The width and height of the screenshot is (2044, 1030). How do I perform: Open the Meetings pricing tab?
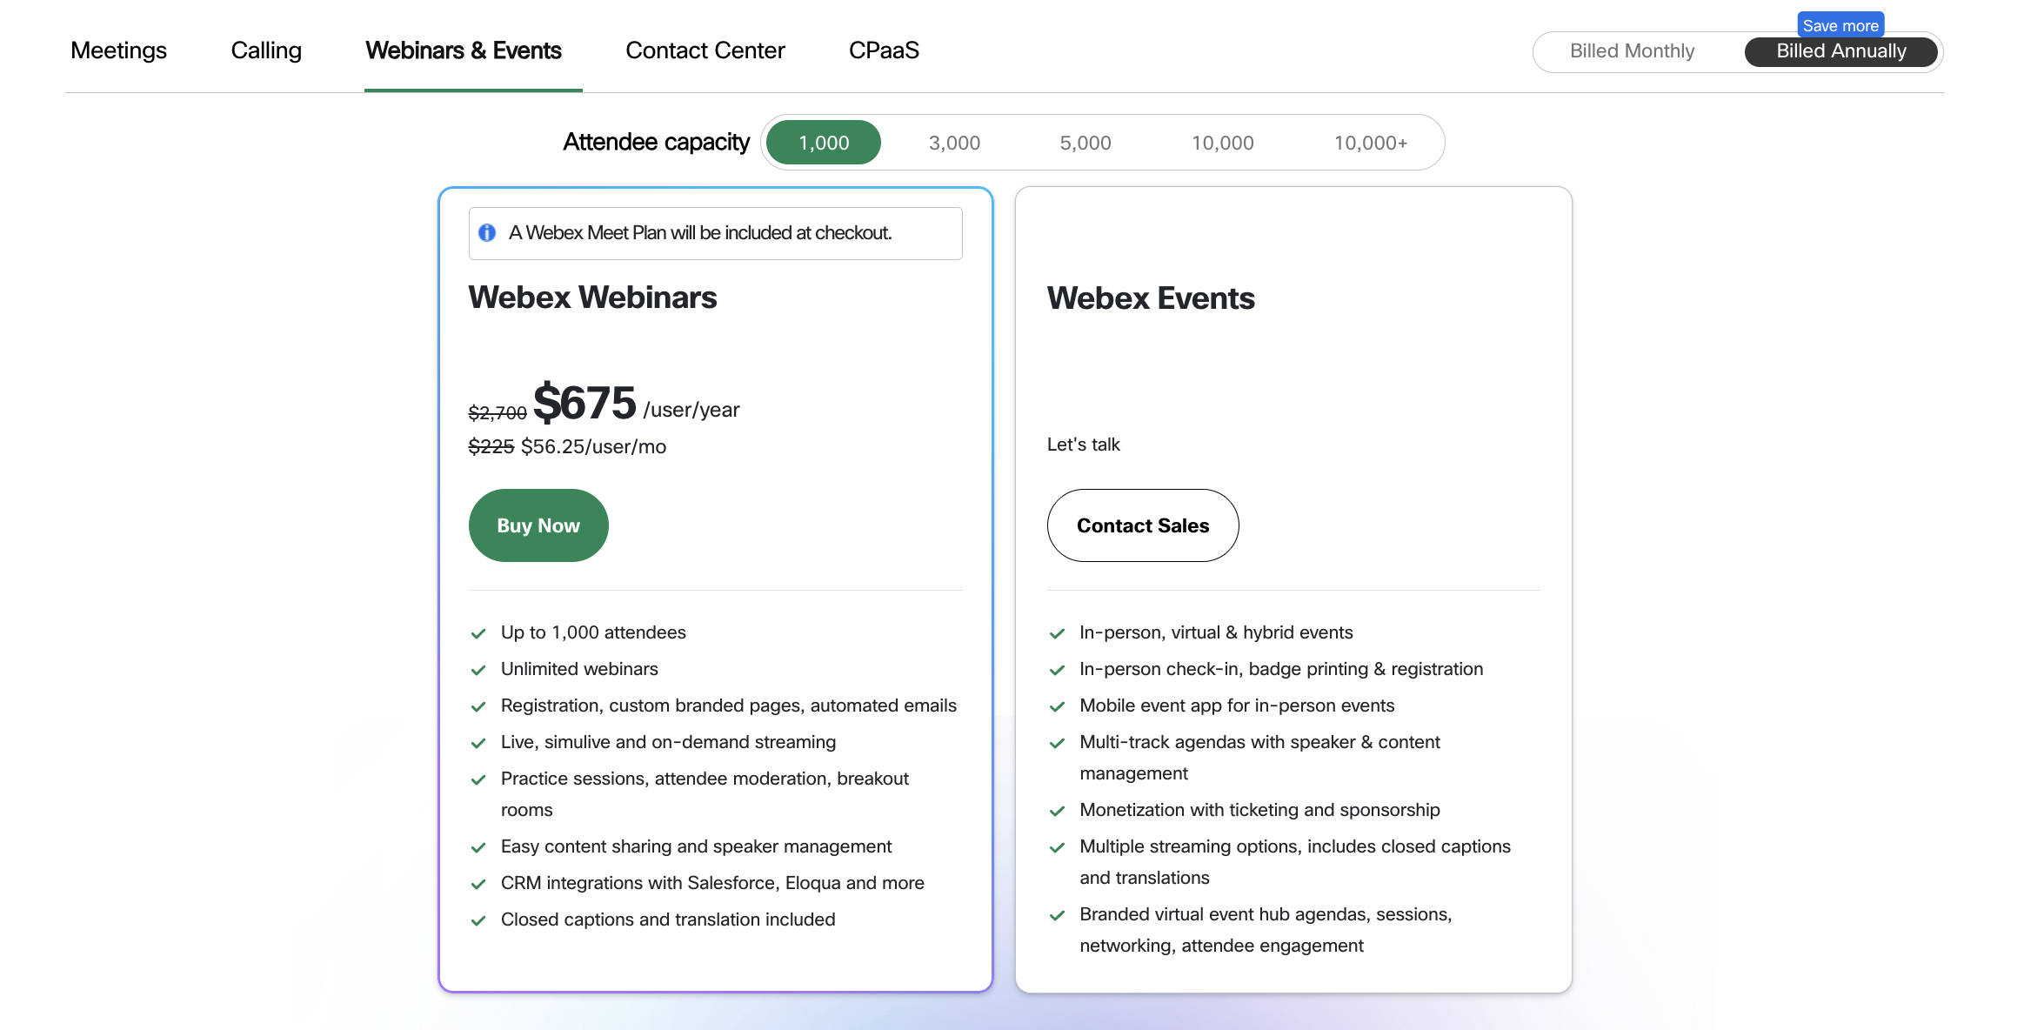118,50
